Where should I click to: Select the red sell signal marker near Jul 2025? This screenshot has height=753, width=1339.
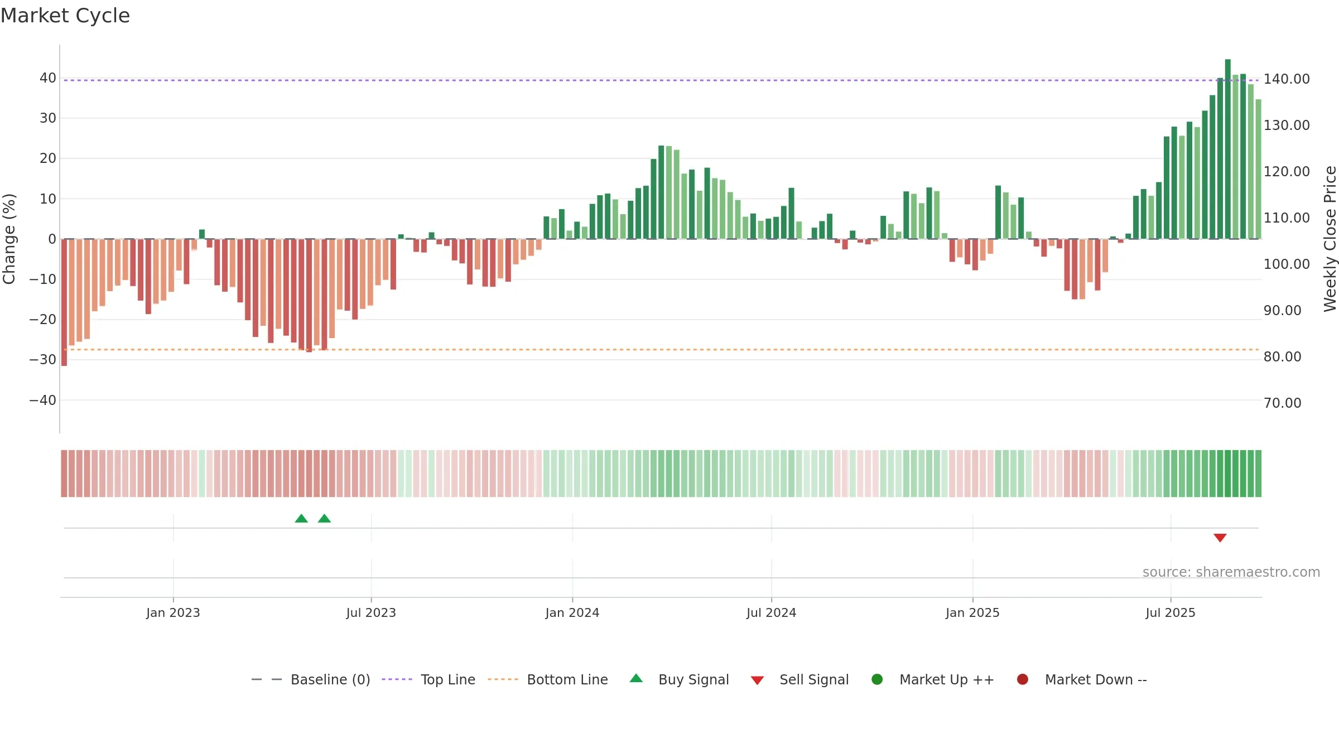click(1220, 538)
